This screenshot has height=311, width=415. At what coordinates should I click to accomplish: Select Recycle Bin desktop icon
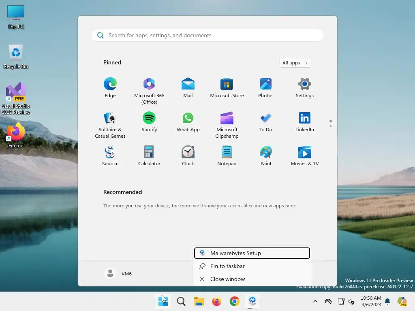[16, 57]
